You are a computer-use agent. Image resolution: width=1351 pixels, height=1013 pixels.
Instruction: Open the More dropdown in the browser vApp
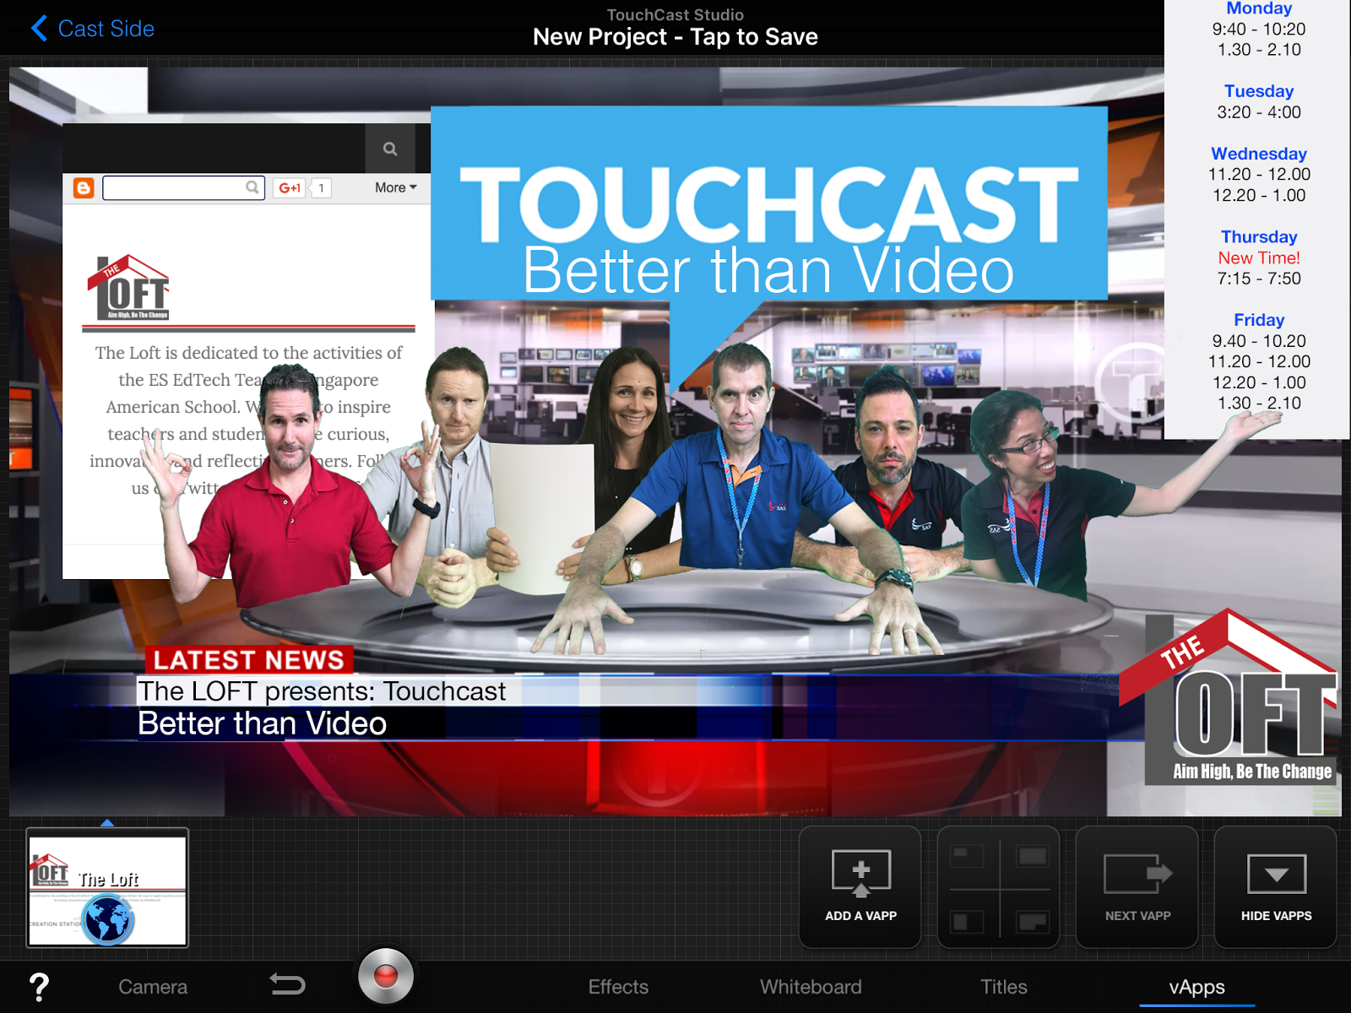[393, 187]
